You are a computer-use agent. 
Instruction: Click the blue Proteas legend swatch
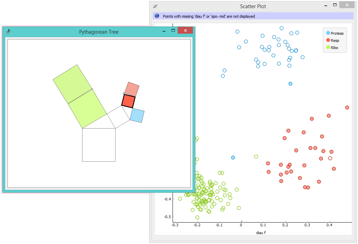327,33
